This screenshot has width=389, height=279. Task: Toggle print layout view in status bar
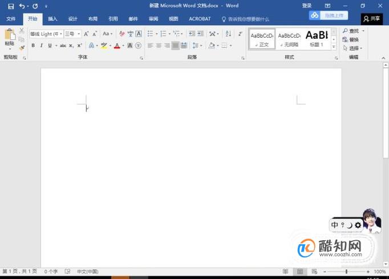point(300,272)
